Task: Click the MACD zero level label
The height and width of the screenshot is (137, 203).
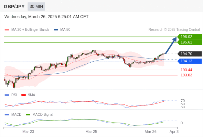Action: click(x=182, y=123)
